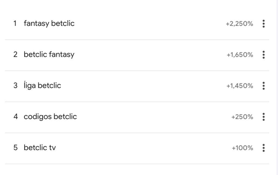Select the +1,650% percentage label
278x175 pixels.
[x=241, y=55]
